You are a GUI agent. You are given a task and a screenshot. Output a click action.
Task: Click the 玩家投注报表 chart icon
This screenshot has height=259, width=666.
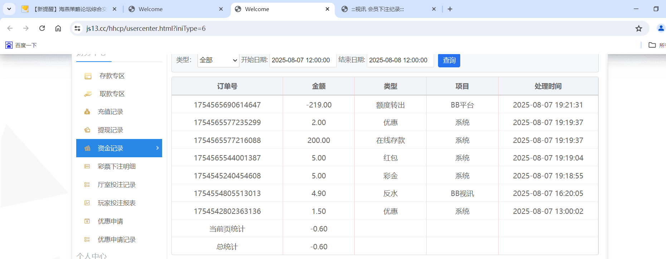pyautogui.click(x=87, y=203)
